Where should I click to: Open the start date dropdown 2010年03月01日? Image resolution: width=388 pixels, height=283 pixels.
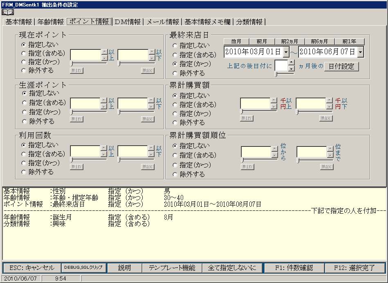tap(286, 52)
